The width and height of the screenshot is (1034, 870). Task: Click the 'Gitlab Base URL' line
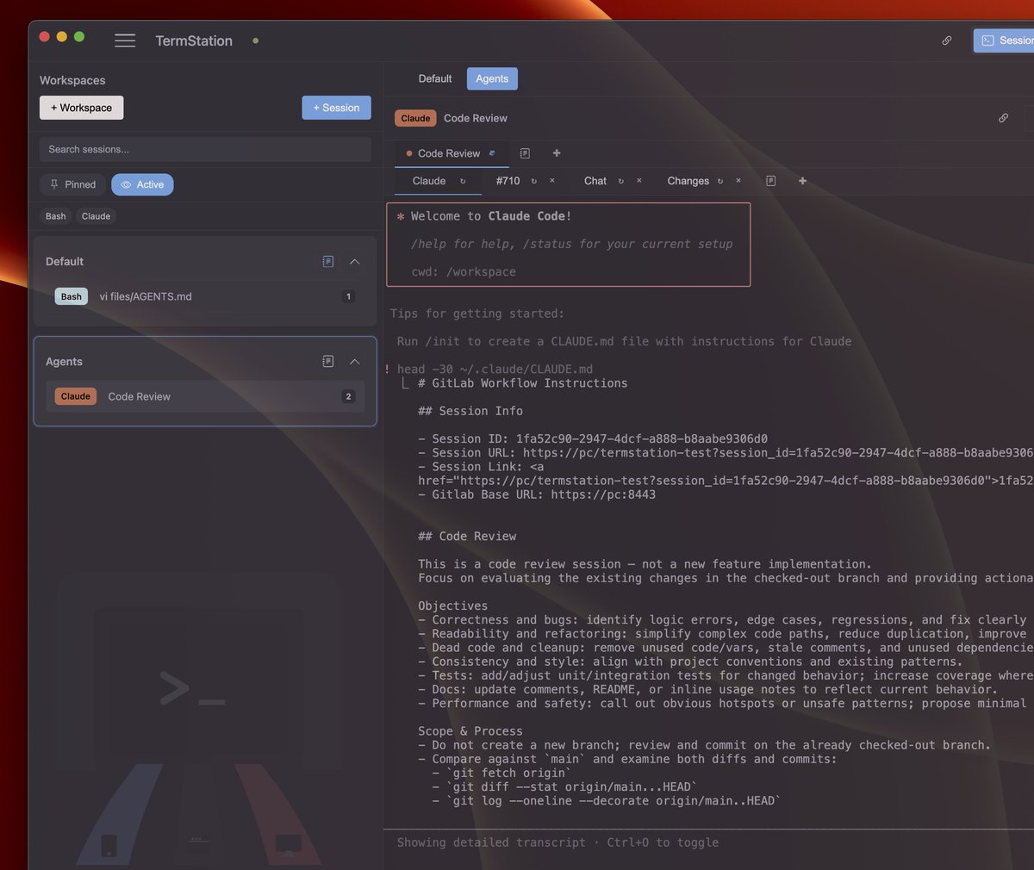coord(537,494)
